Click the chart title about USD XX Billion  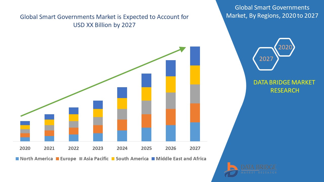pos(104,21)
